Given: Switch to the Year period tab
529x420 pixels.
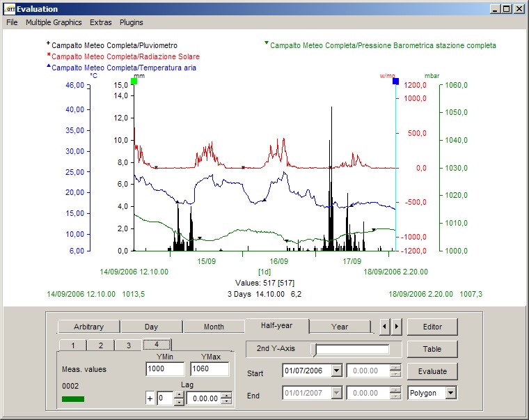Looking at the screenshot, I should 340,327.
